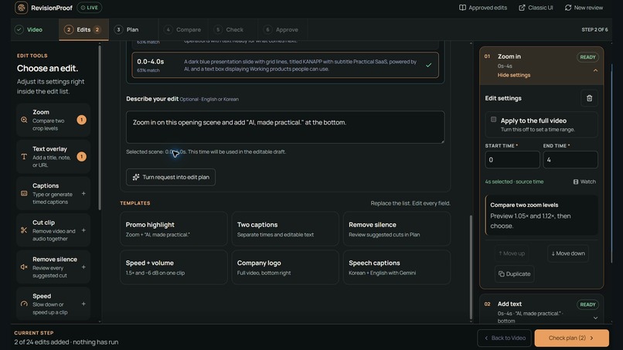Click the Text overlay T icon
623x350 pixels.
(x=24, y=157)
